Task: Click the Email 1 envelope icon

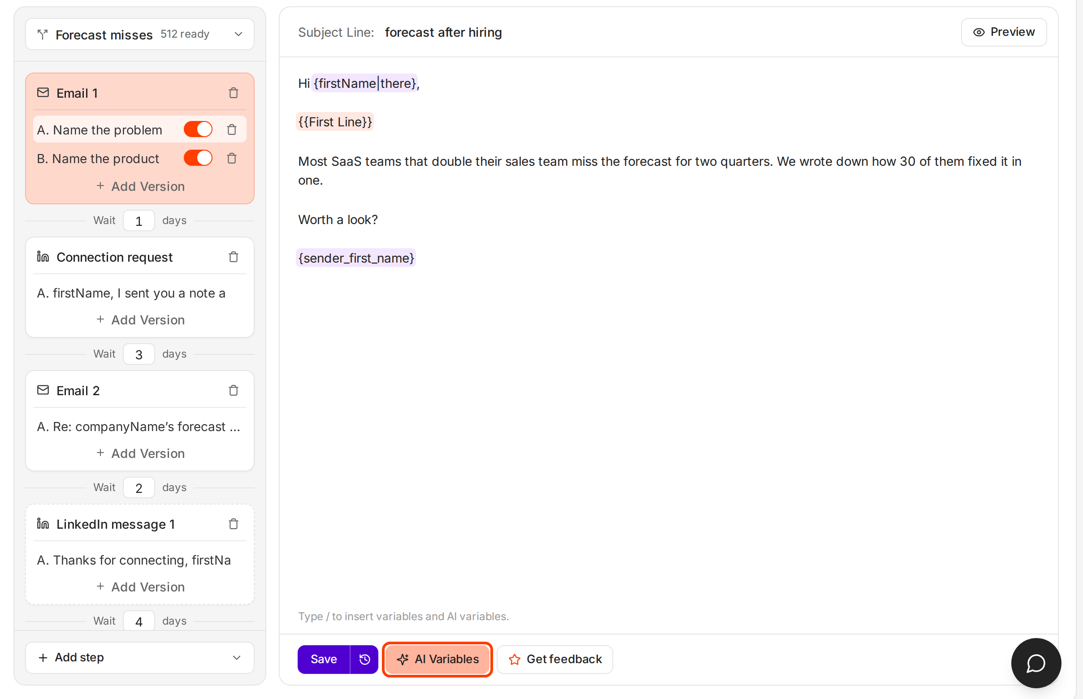Action: (43, 93)
